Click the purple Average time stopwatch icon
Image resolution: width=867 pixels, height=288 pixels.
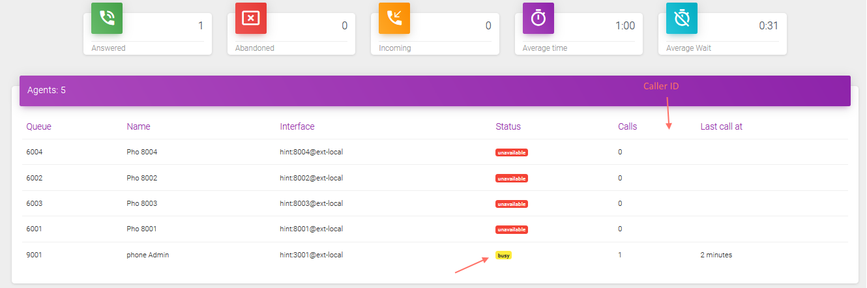pyautogui.click(x=538, y=18)
